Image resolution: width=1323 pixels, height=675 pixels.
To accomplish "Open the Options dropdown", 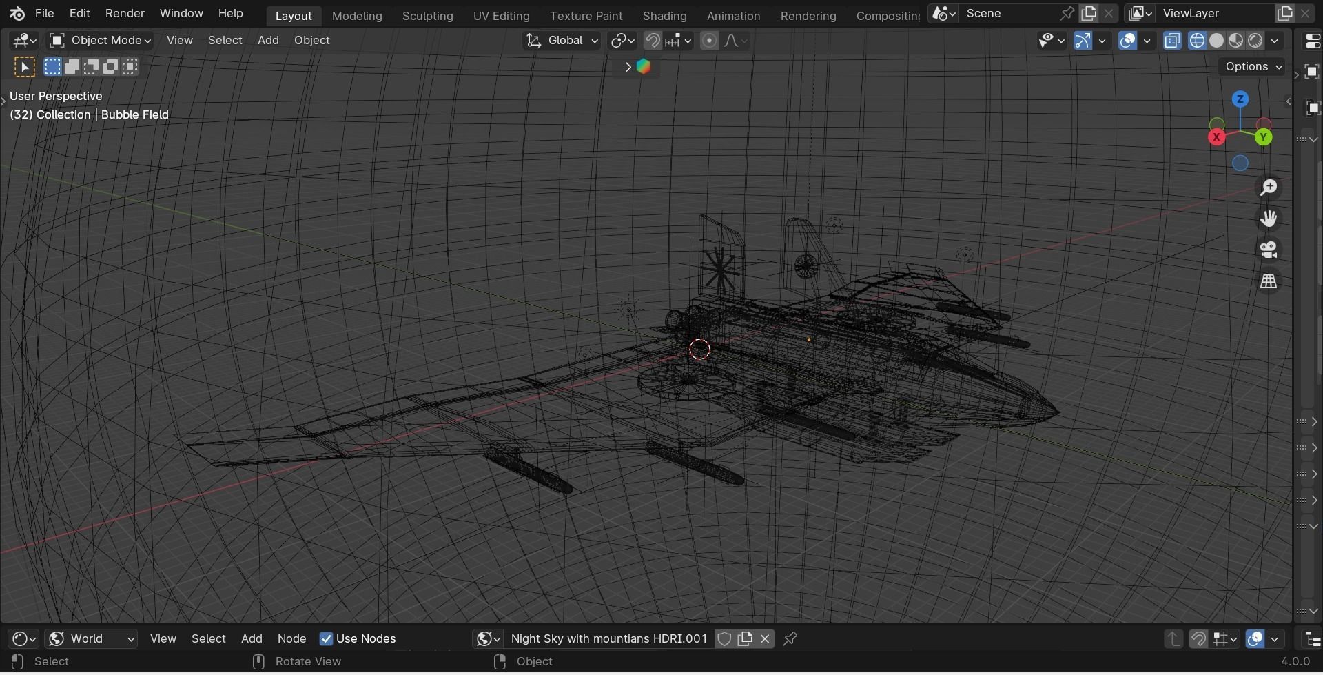I will coord(1253,66).
